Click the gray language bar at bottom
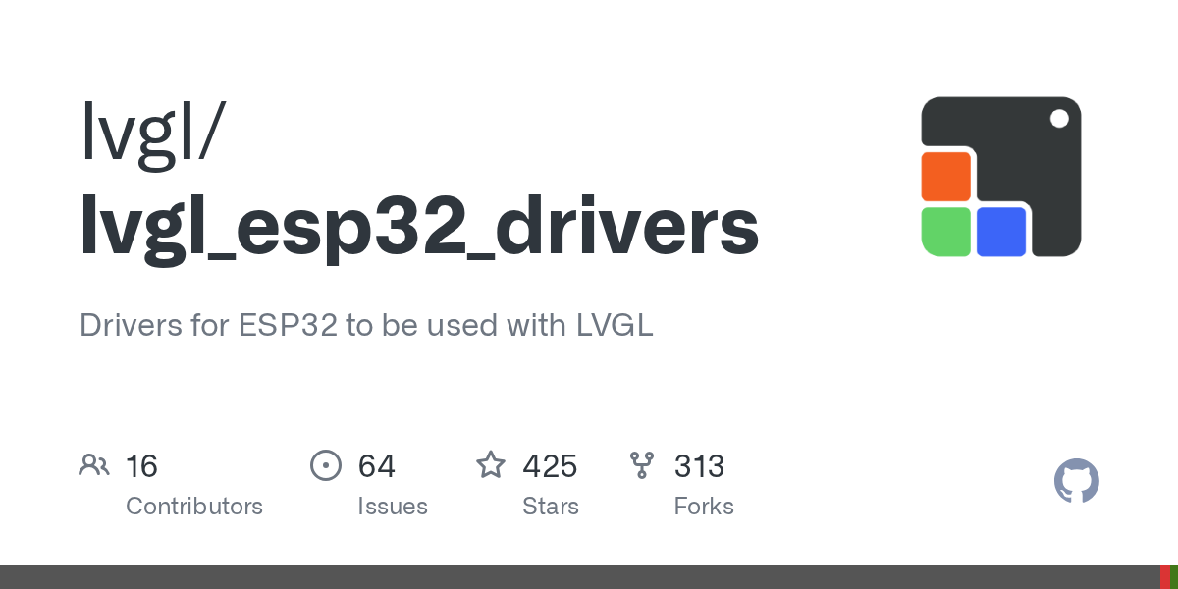 click(x=579, y=577)
